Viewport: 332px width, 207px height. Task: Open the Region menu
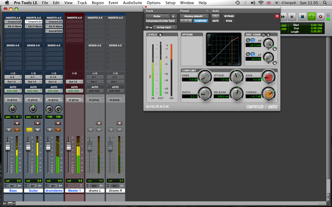(x=98, y=3)
